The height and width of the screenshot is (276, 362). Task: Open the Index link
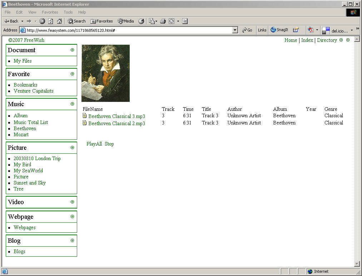307,40
